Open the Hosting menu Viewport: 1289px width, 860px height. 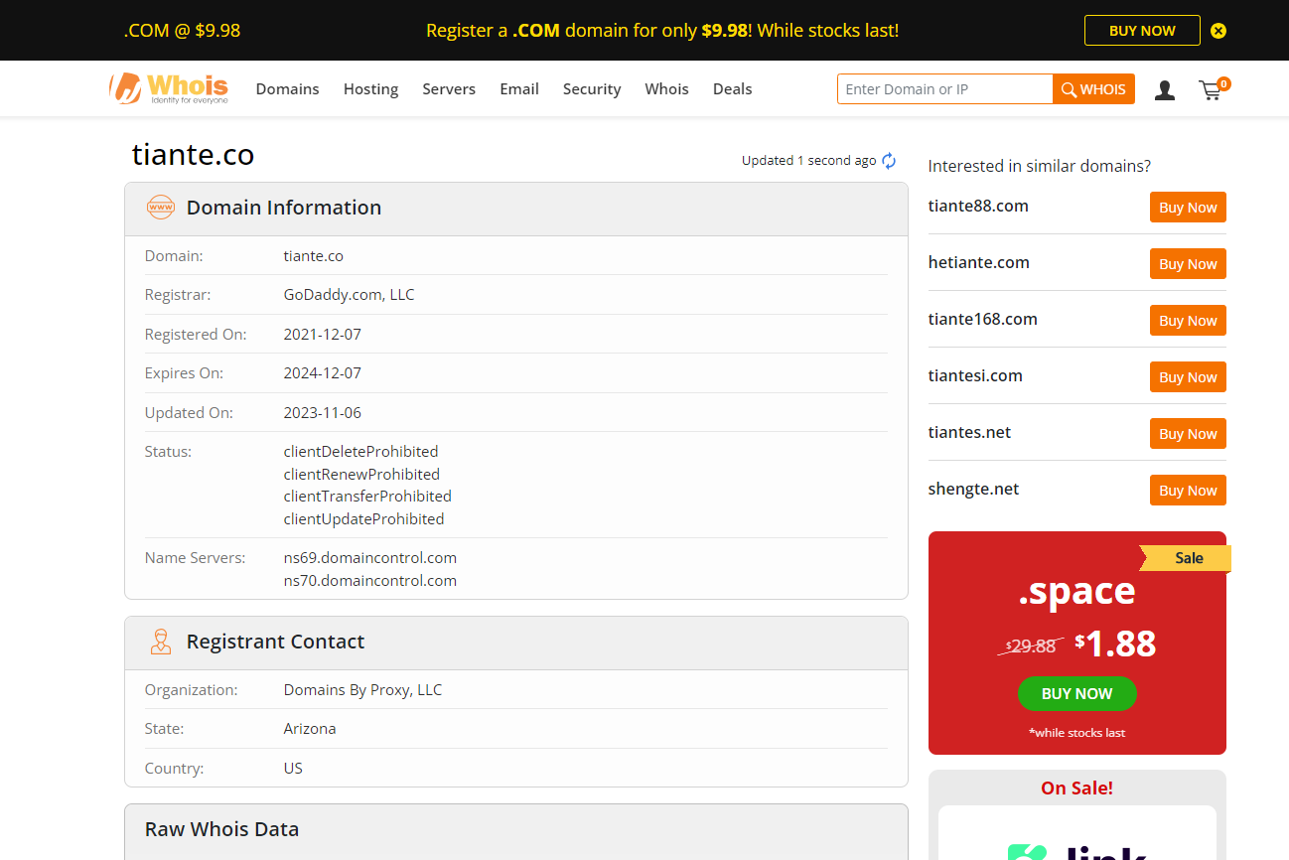pyautogui.click(x=370, y=89)
